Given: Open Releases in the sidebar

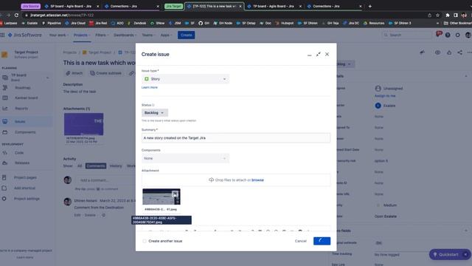Looking at the screenshot, I should coord(22,163).
